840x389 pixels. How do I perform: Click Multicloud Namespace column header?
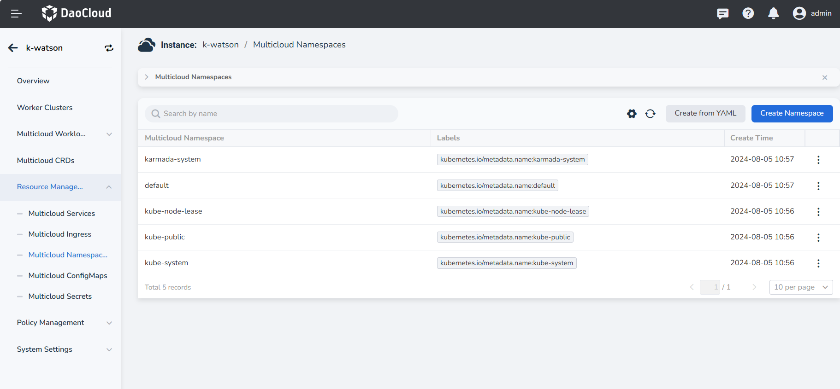click(x=184, y=138)
